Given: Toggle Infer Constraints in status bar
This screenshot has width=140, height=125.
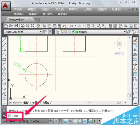Looking at the screenshot, I should (x=51, y=121).
